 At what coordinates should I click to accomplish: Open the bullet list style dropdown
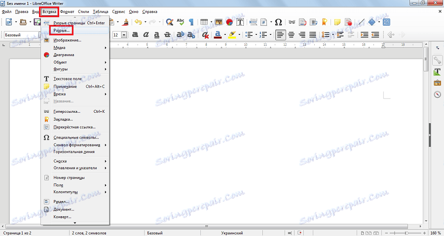pos(257,35)
